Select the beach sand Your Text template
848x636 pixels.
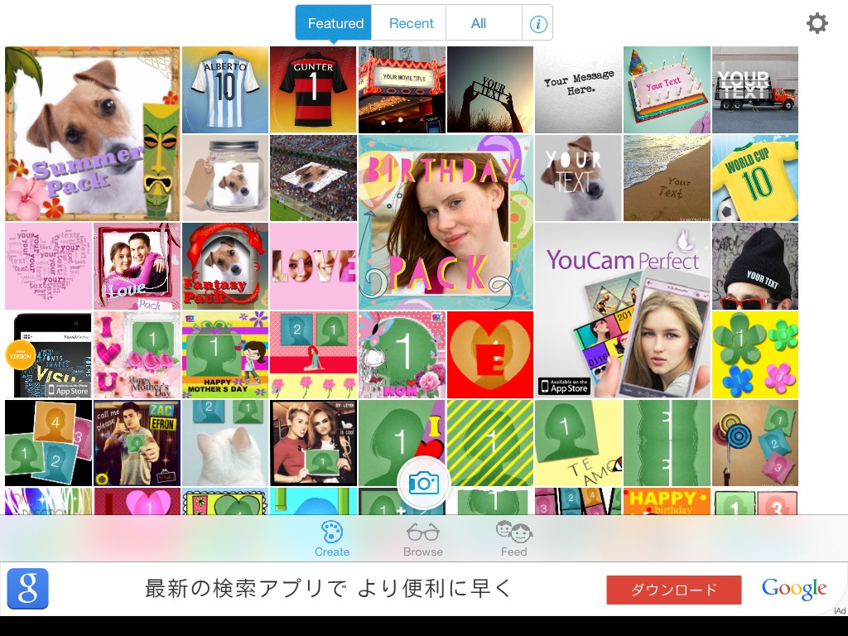[x=667, y=178]
